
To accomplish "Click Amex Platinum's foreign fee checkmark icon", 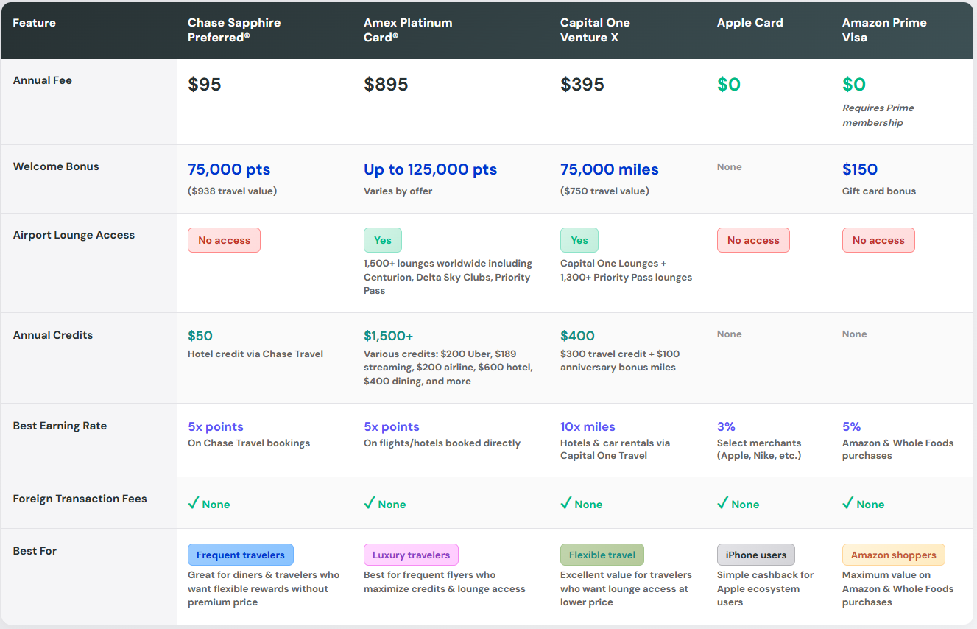I will point(369,503).
